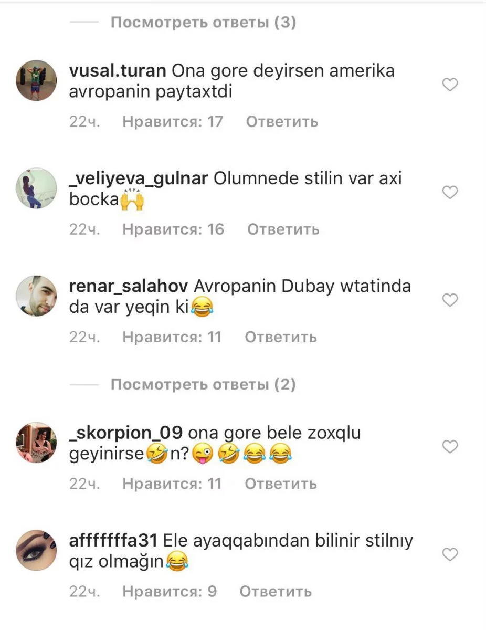The image size is (486, 630).
Task: Open _skorpion_09's profile avatar
Action: coord(36,443)
